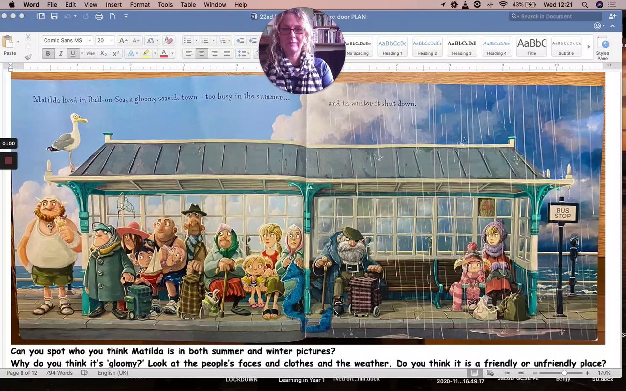
Task: Toggle Italic formatting
Action: 61,54
